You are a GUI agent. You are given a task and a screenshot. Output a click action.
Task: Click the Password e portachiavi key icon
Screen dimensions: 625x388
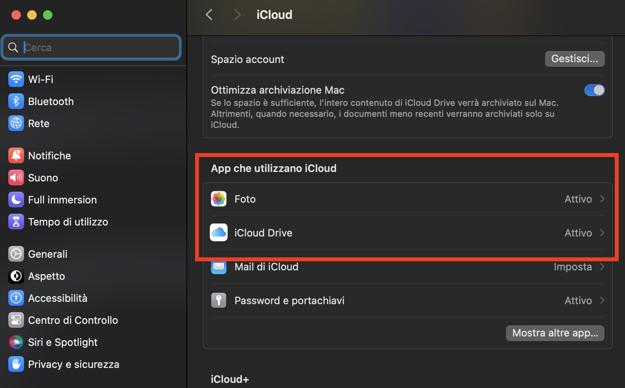[x=219, y=300]
